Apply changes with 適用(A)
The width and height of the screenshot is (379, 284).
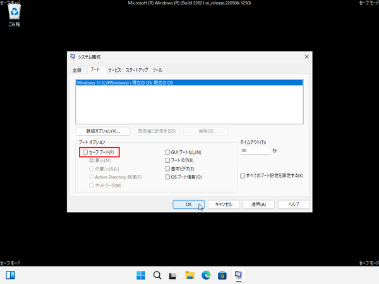click(258, 204)
